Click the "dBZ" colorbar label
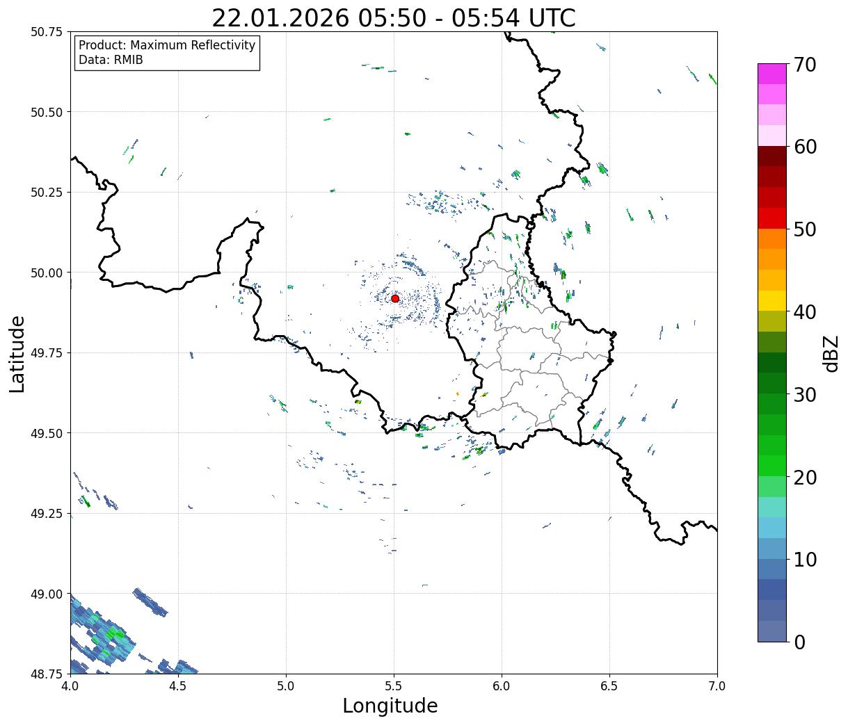The width and height of the screenshot is (848, 723). 831,352
